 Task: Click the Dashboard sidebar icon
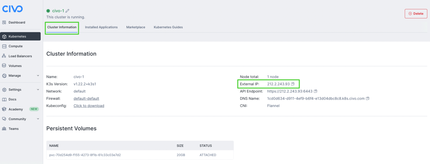(4, 23)
